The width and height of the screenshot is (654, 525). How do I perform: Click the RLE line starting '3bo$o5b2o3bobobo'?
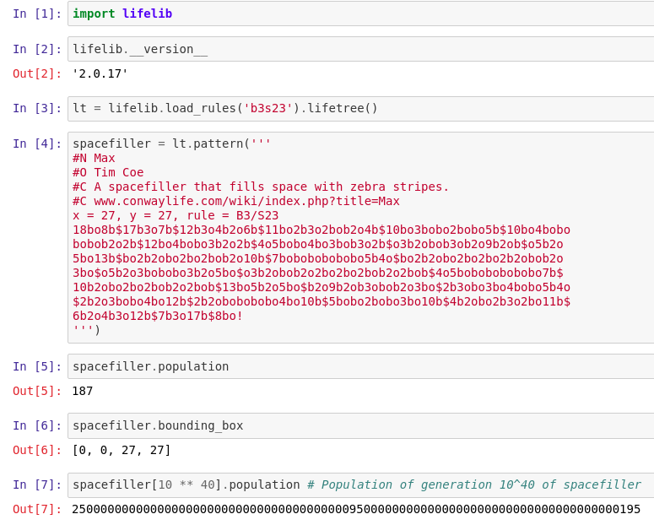pos(318,273)
